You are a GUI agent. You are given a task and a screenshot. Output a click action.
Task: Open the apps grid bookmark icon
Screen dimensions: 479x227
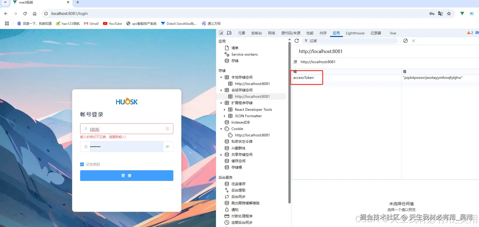tap(7, 23)
